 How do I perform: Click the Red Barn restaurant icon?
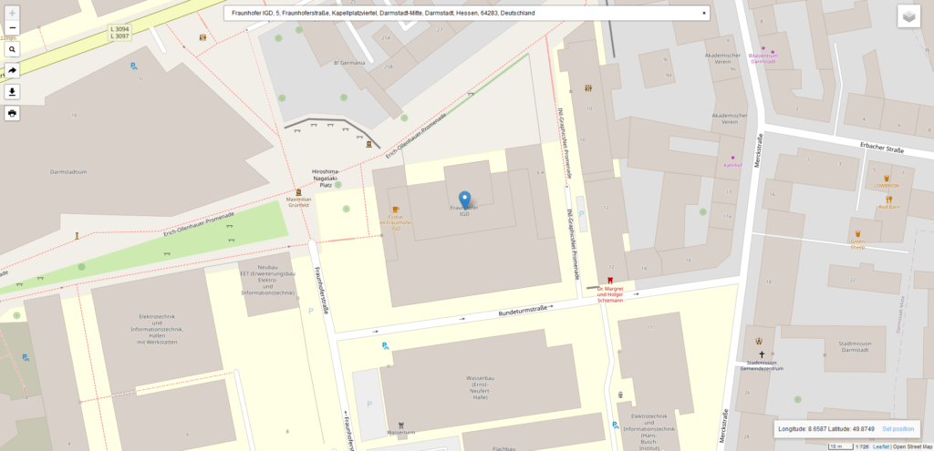coord(888,200)
